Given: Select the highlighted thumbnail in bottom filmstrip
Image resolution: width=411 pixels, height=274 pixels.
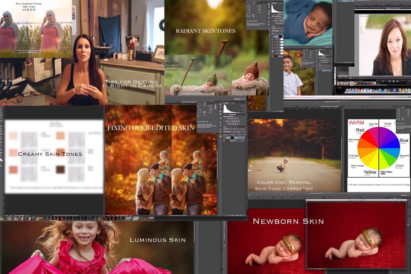Looking at the screenshot, I should pos(54,218).
